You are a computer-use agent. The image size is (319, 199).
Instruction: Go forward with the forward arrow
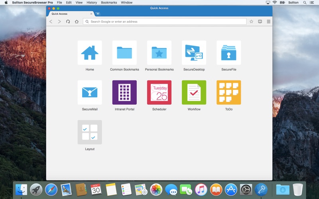point(59,21)
